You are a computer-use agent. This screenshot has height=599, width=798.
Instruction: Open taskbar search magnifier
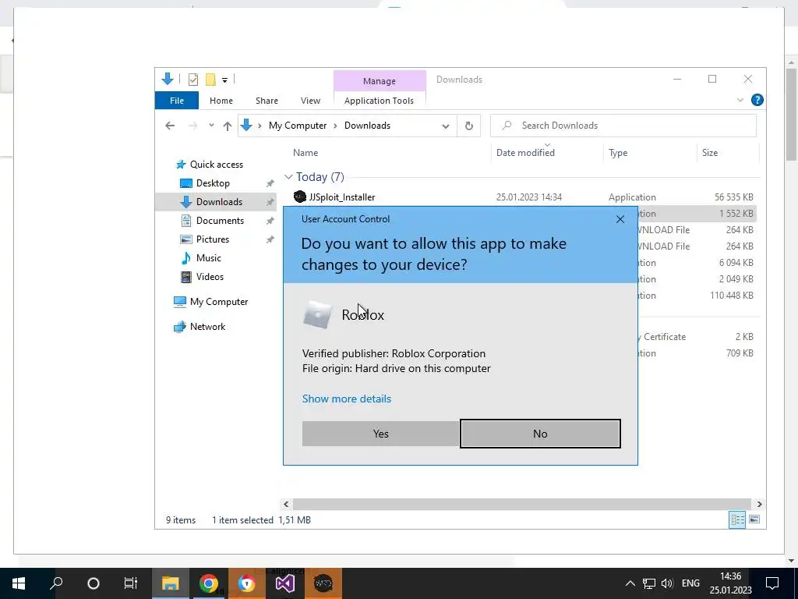click(56, 583)
